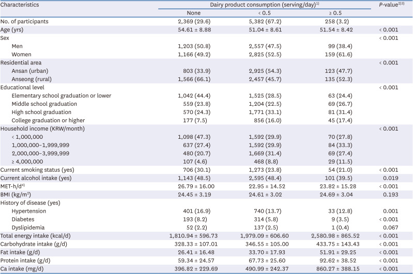Image resolution: width=413 pixels, height=274 pixels.
Task: Select the 'No. of participants' row label
Action: click(24, 21)
